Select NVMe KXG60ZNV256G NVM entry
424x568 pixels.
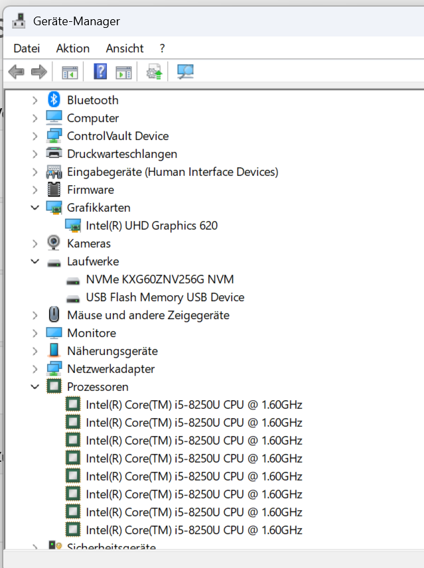(x=160, y=279)
